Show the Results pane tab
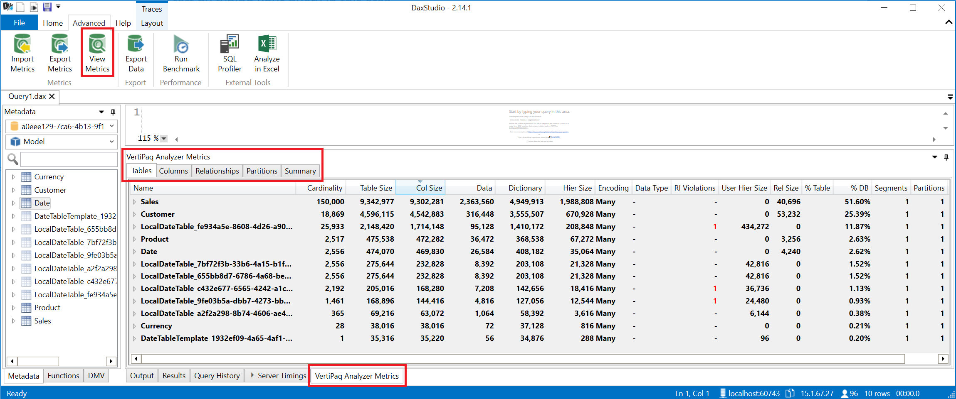This screenshot has height=399, width=956. [x=174, y=376]
